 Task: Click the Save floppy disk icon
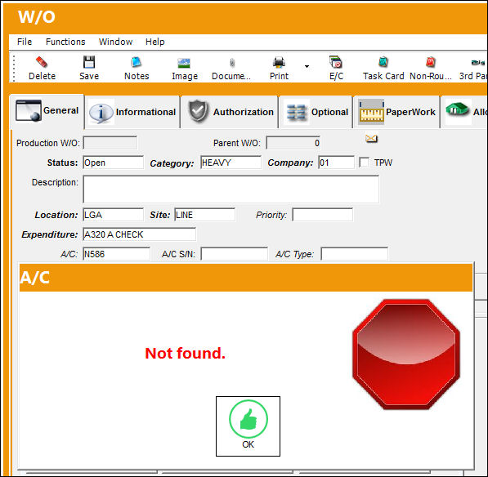coord(89,62)
